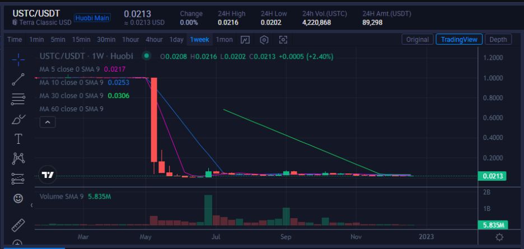Select the 1day interval
The width and height of the screenshot is (524, 249).
176,39
